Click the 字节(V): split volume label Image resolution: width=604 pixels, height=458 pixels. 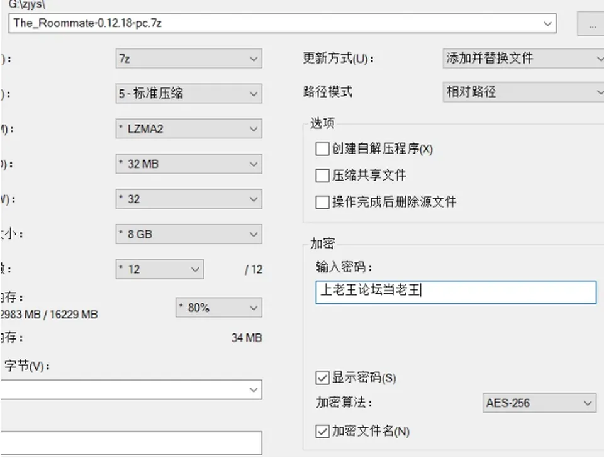(27, 366)
